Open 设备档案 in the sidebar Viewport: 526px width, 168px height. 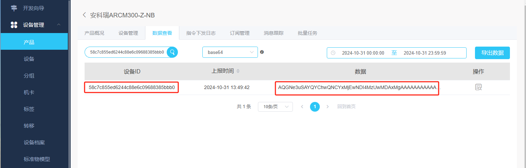pos(34,142)
